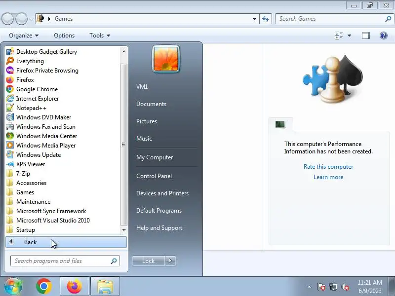Click the Learn more link

click(x=328, y=177)
